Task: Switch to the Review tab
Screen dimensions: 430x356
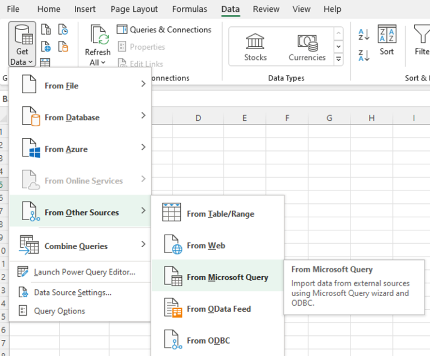Action: coord(266,9)
